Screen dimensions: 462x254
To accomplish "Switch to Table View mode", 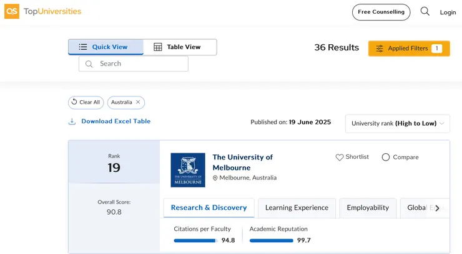I will [x=180, y=47].
